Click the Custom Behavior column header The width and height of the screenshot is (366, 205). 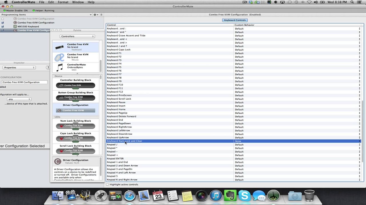298,25
